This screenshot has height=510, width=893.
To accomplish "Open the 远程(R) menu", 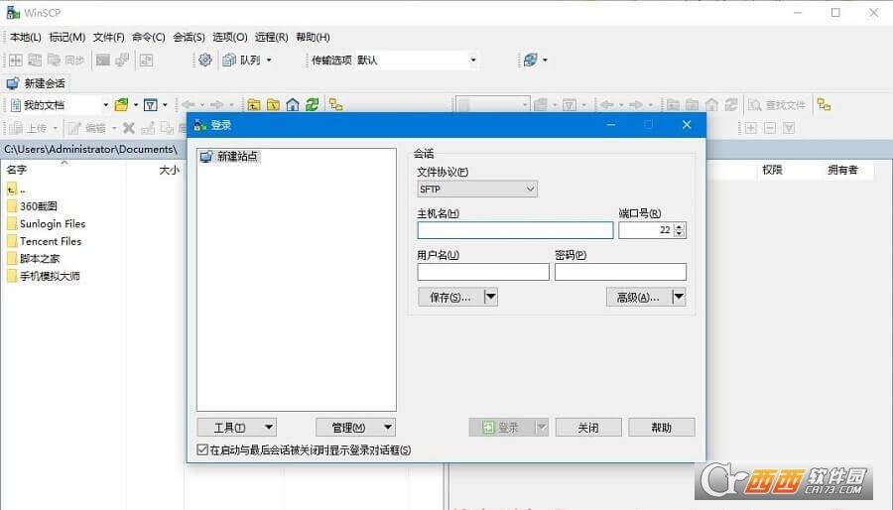I will coord(271,37).
